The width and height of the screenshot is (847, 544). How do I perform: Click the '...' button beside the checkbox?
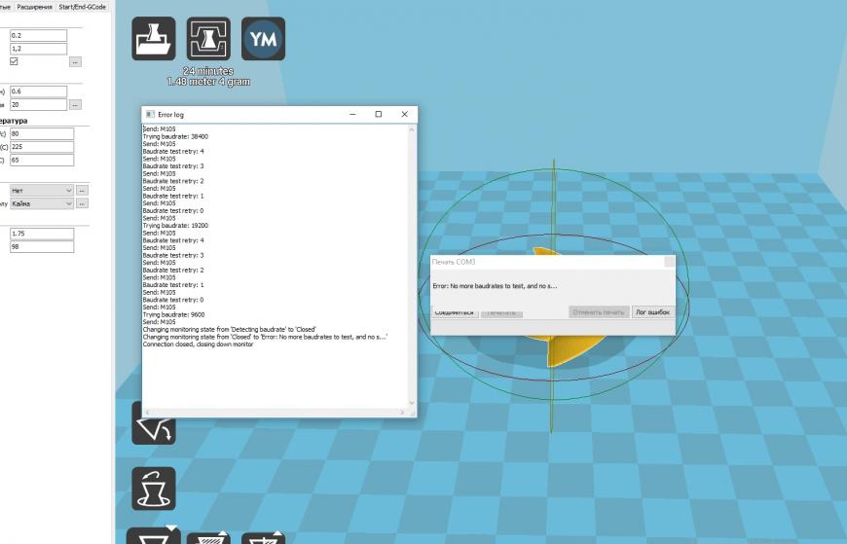tap(75, 62)
